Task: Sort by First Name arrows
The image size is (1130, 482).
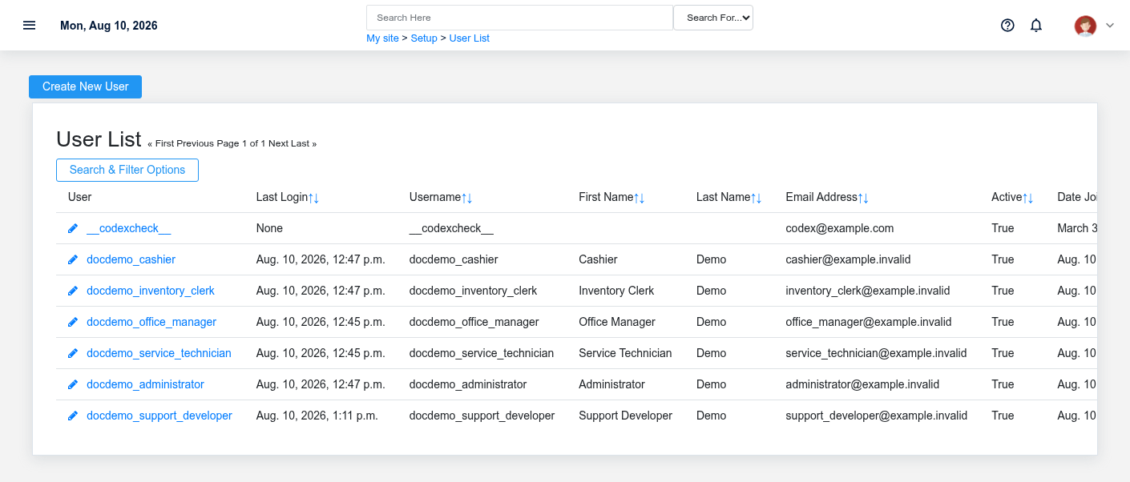Action: coord(640,197)
